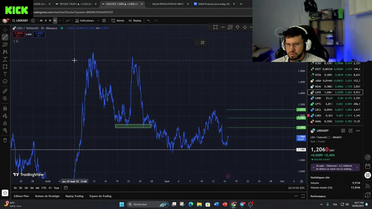Select the crosshair cursor tool
This screenshot has width=372, height=209.
5,30
